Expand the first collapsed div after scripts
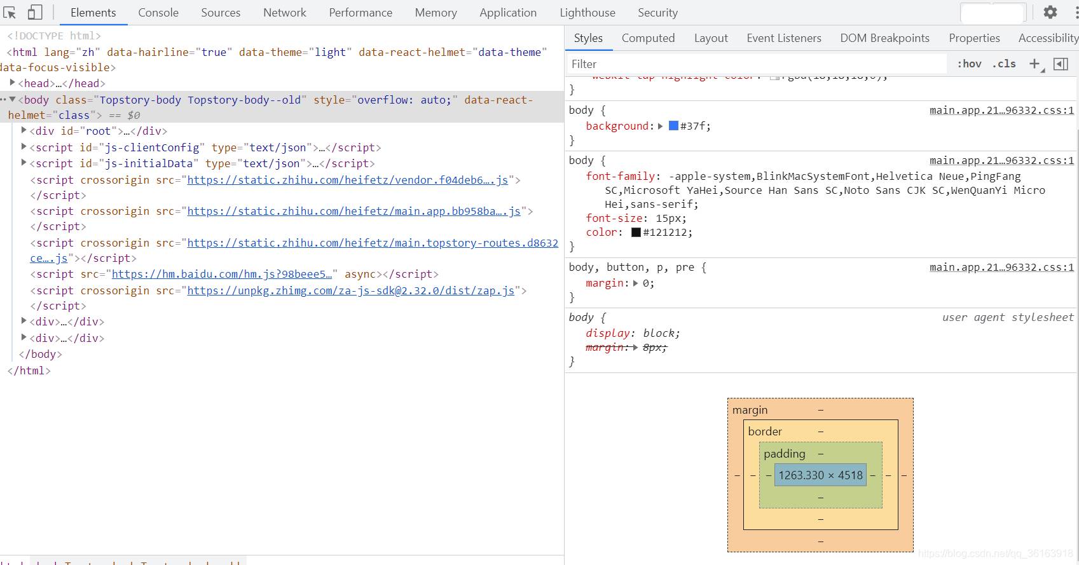Screen dimensions: 1079x565 (x=24, y=321)
